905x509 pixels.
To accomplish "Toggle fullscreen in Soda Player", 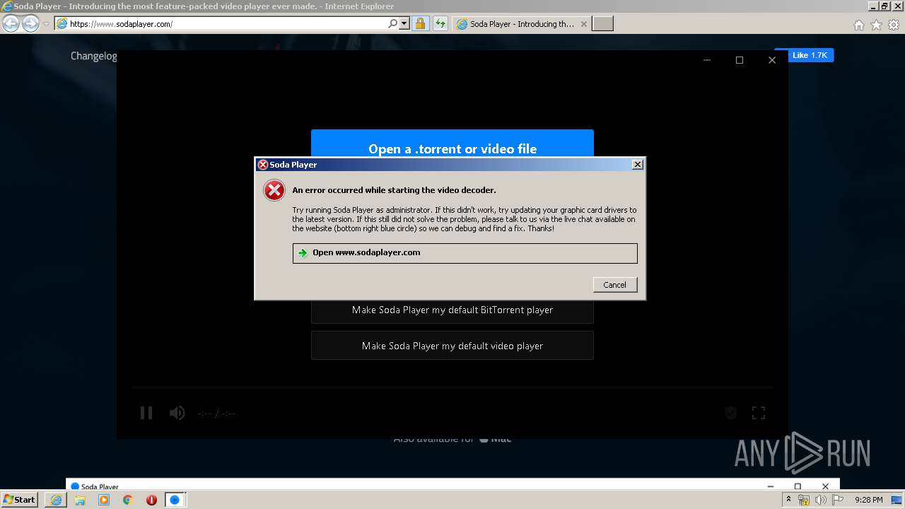I will tap(759, 413).
